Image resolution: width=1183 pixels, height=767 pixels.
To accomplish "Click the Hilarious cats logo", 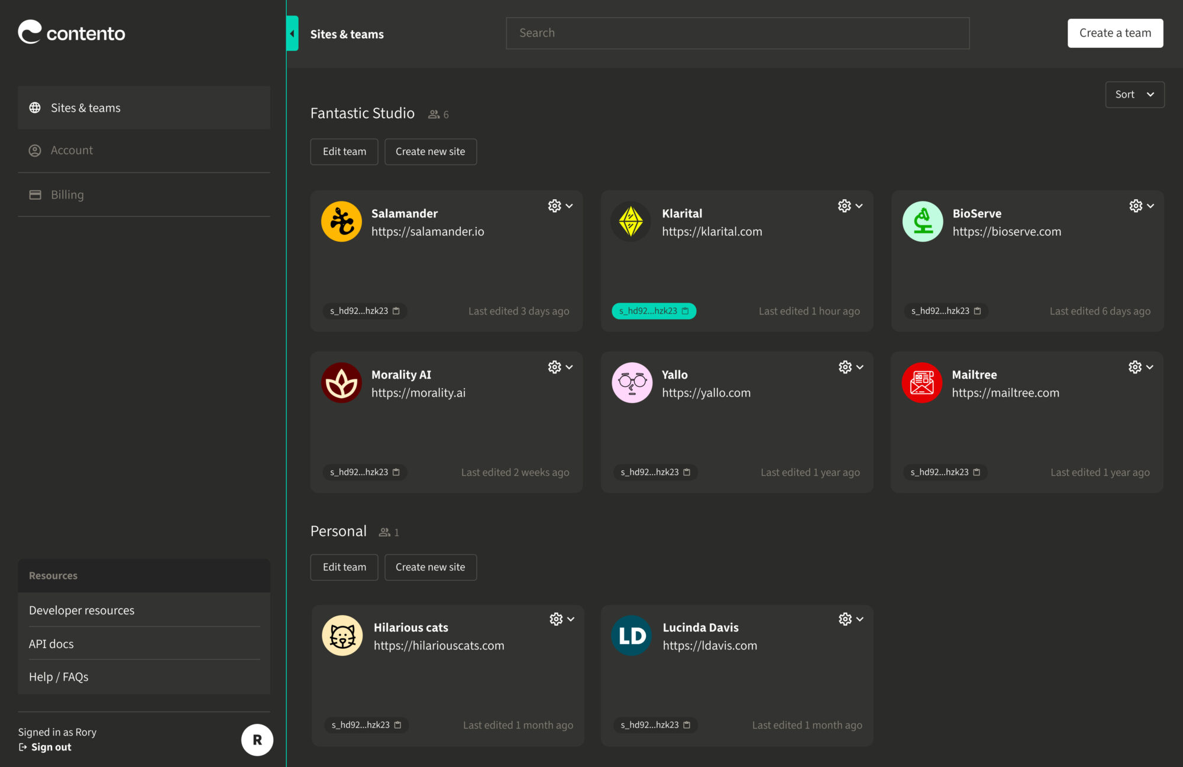I will (x=342, y=636).
